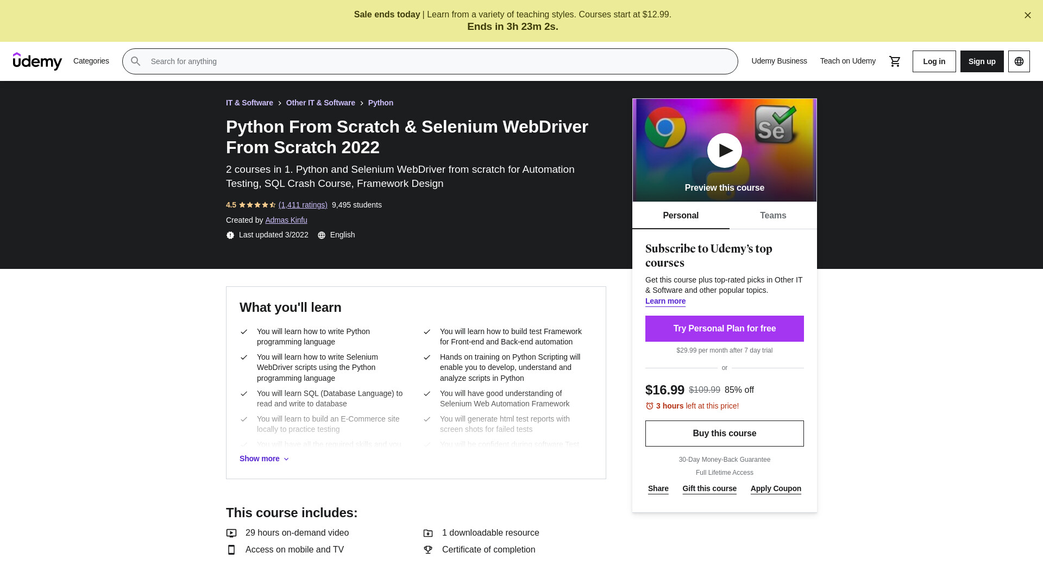Expand Show more in What you'll learn
The width and height of the screenshot is (1043, 565).
pos(264,459)
